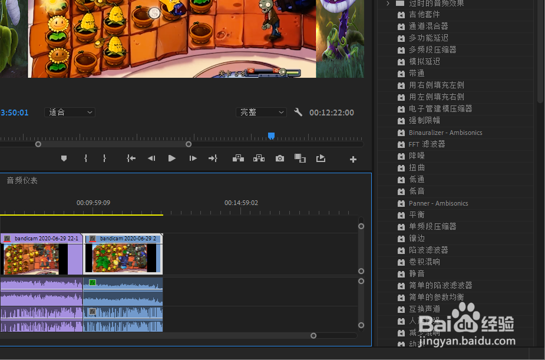Mark In point bracket button

coord(85,158)
